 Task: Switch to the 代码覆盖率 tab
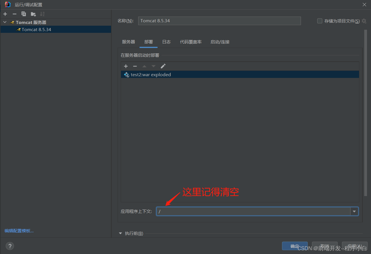point(191,42)
